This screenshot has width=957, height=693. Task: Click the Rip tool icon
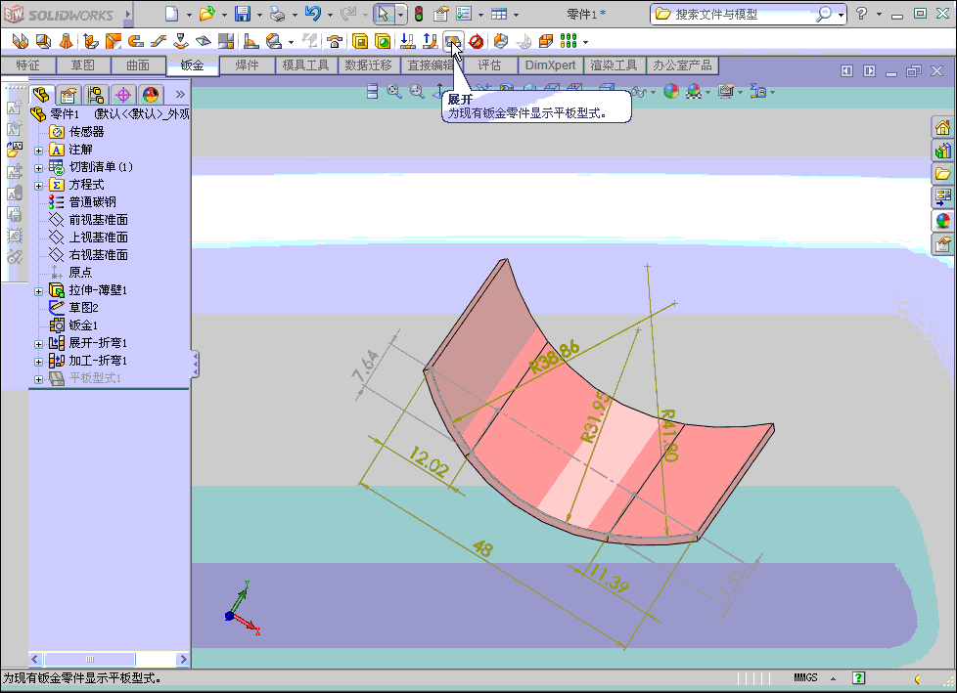(500, 41)
